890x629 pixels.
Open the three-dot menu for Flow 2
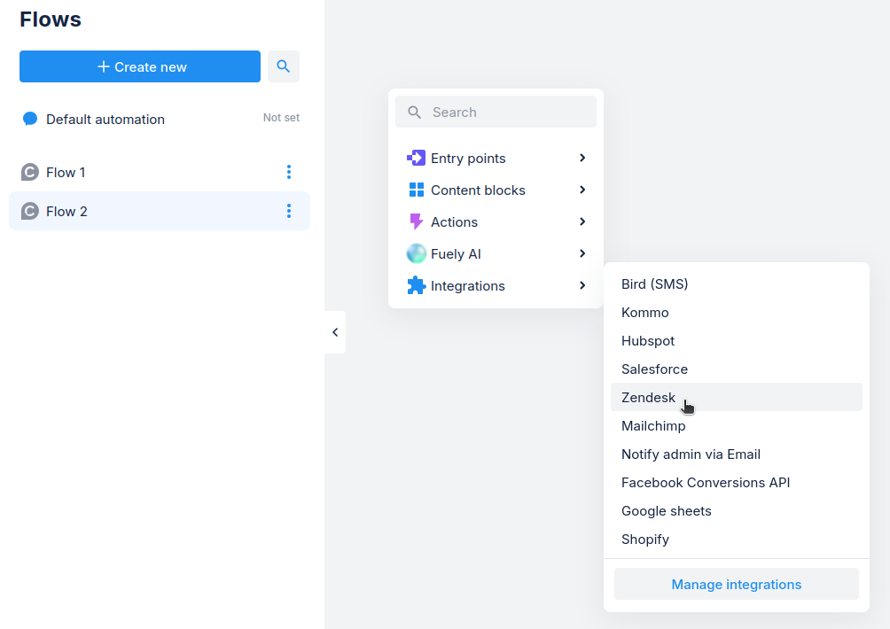[x=289, y=211]
